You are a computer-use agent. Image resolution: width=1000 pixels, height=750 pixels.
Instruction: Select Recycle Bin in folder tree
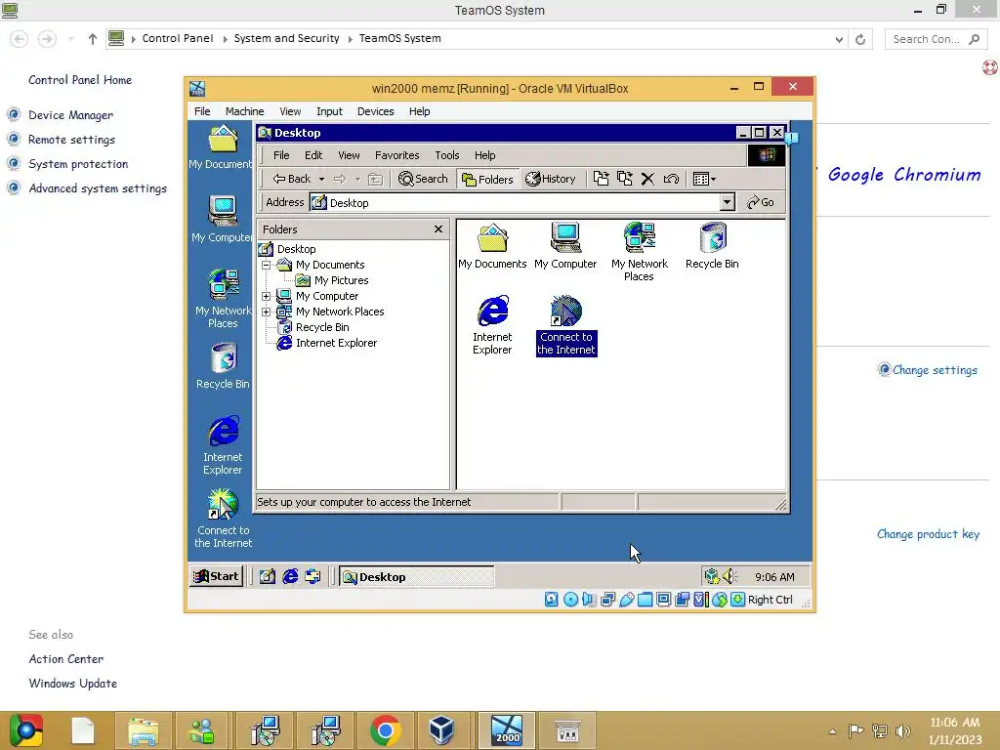click(322, 327)
